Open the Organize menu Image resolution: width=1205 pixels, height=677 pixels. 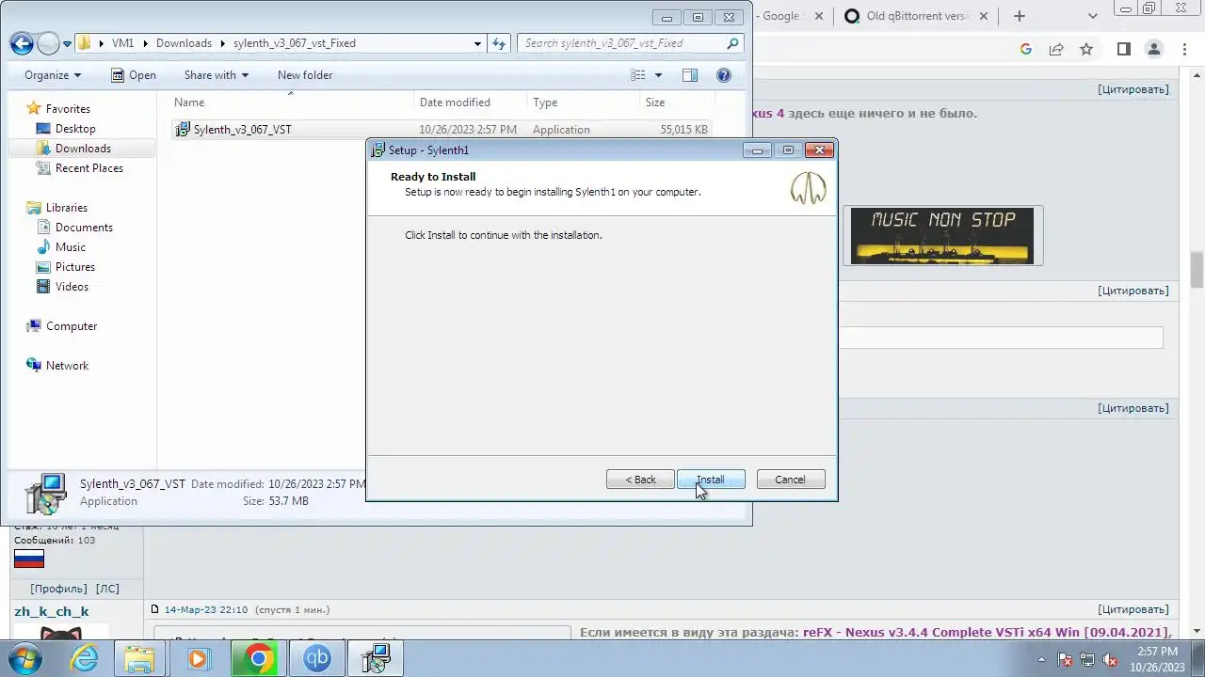pos(53,75)
